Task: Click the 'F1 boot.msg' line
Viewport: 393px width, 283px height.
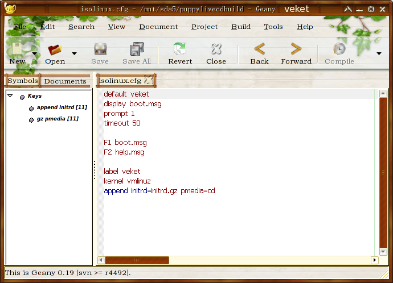Action: tap(125, 143)
